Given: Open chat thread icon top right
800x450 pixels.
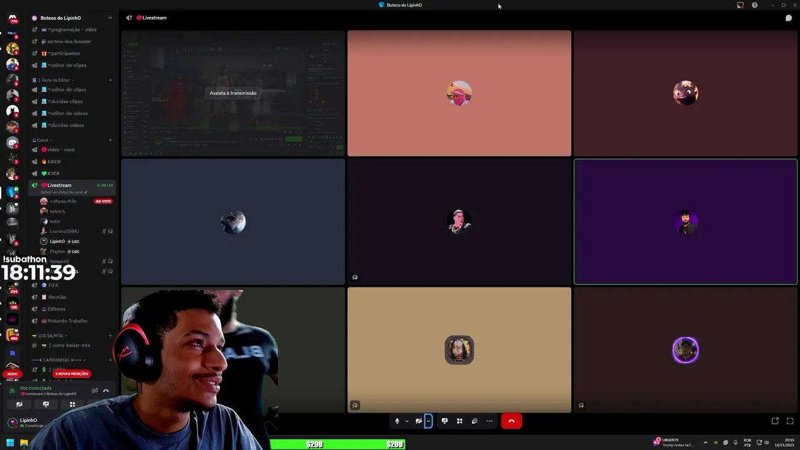Looking at the screenshot, I should [789, 17].
